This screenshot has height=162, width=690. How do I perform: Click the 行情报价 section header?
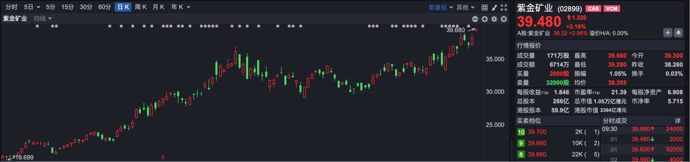[529, 46]
